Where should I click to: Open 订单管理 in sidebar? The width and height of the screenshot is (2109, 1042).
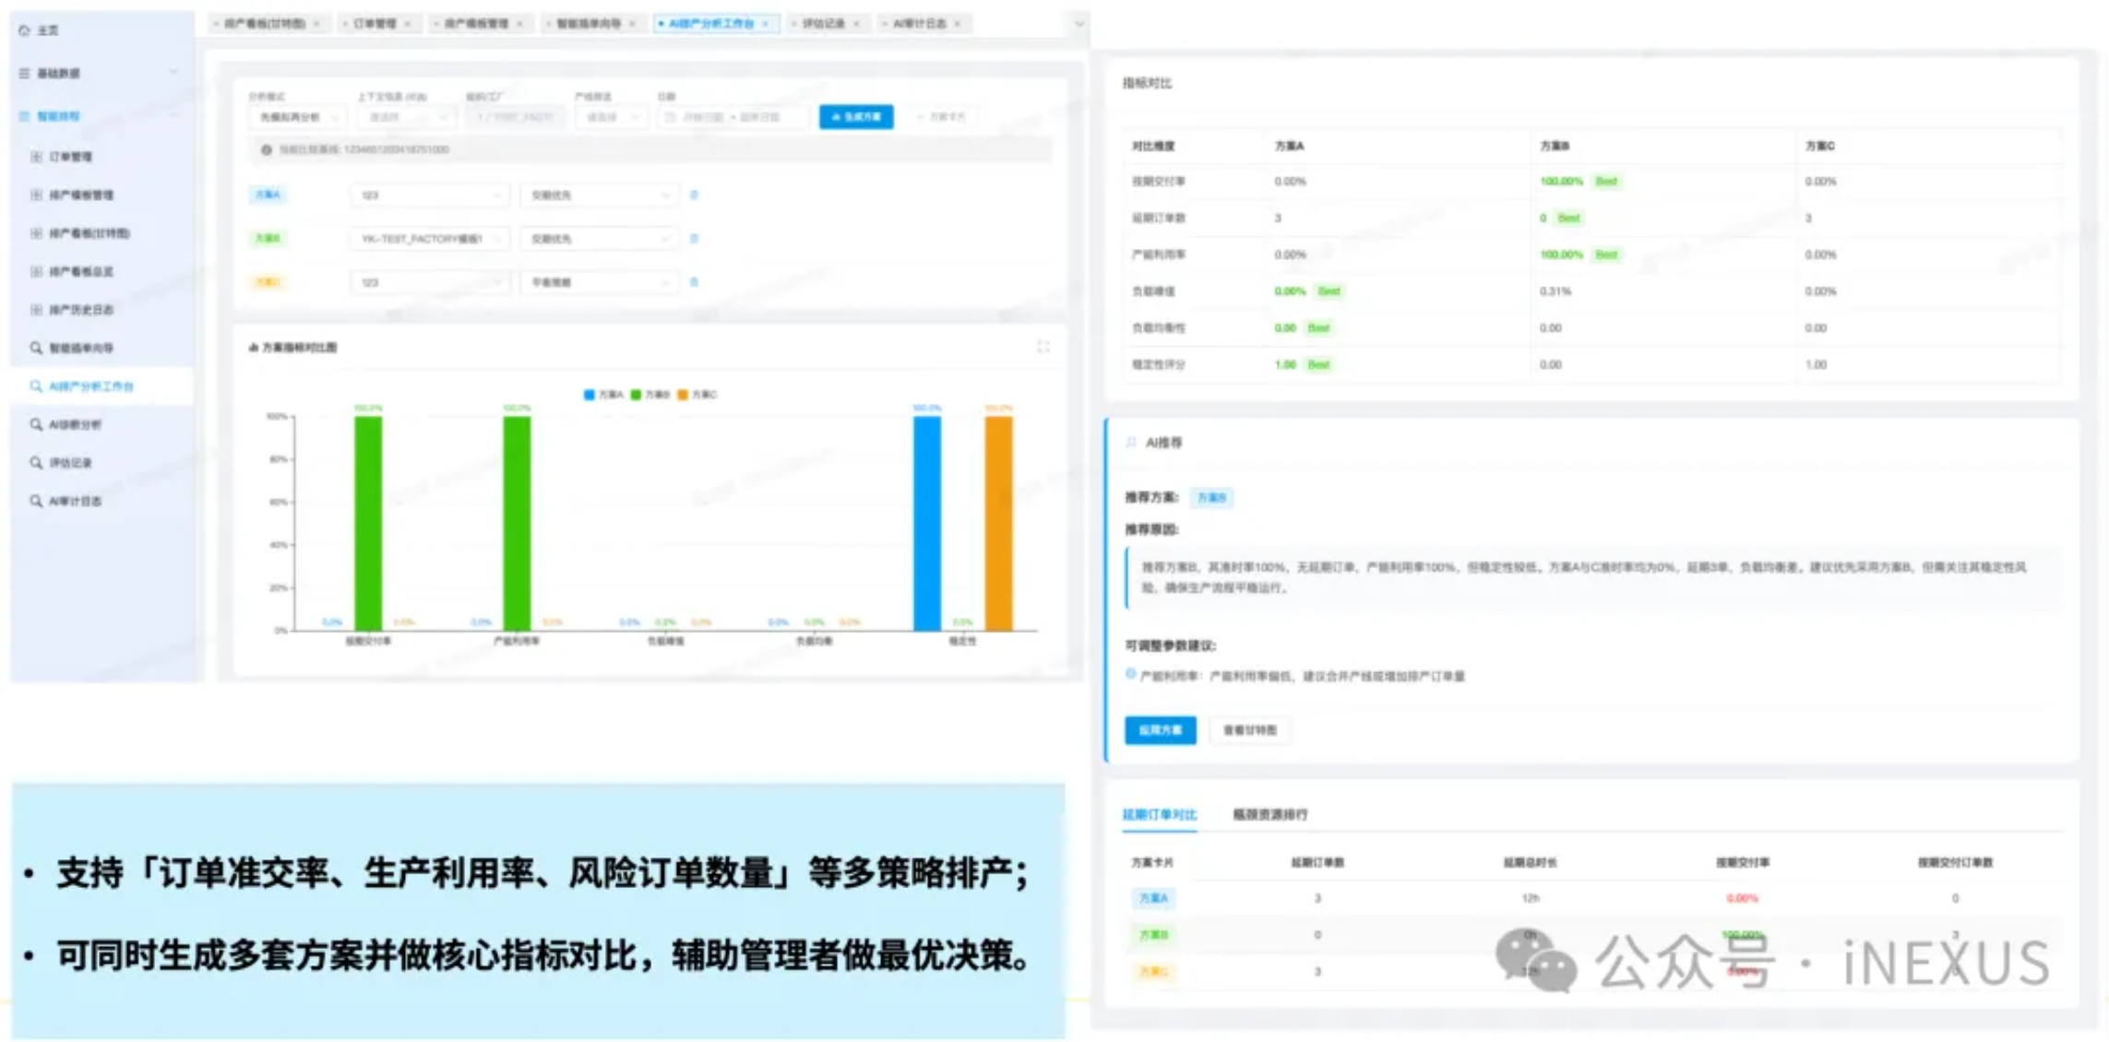pyautogui.click(x=70, y=157)
